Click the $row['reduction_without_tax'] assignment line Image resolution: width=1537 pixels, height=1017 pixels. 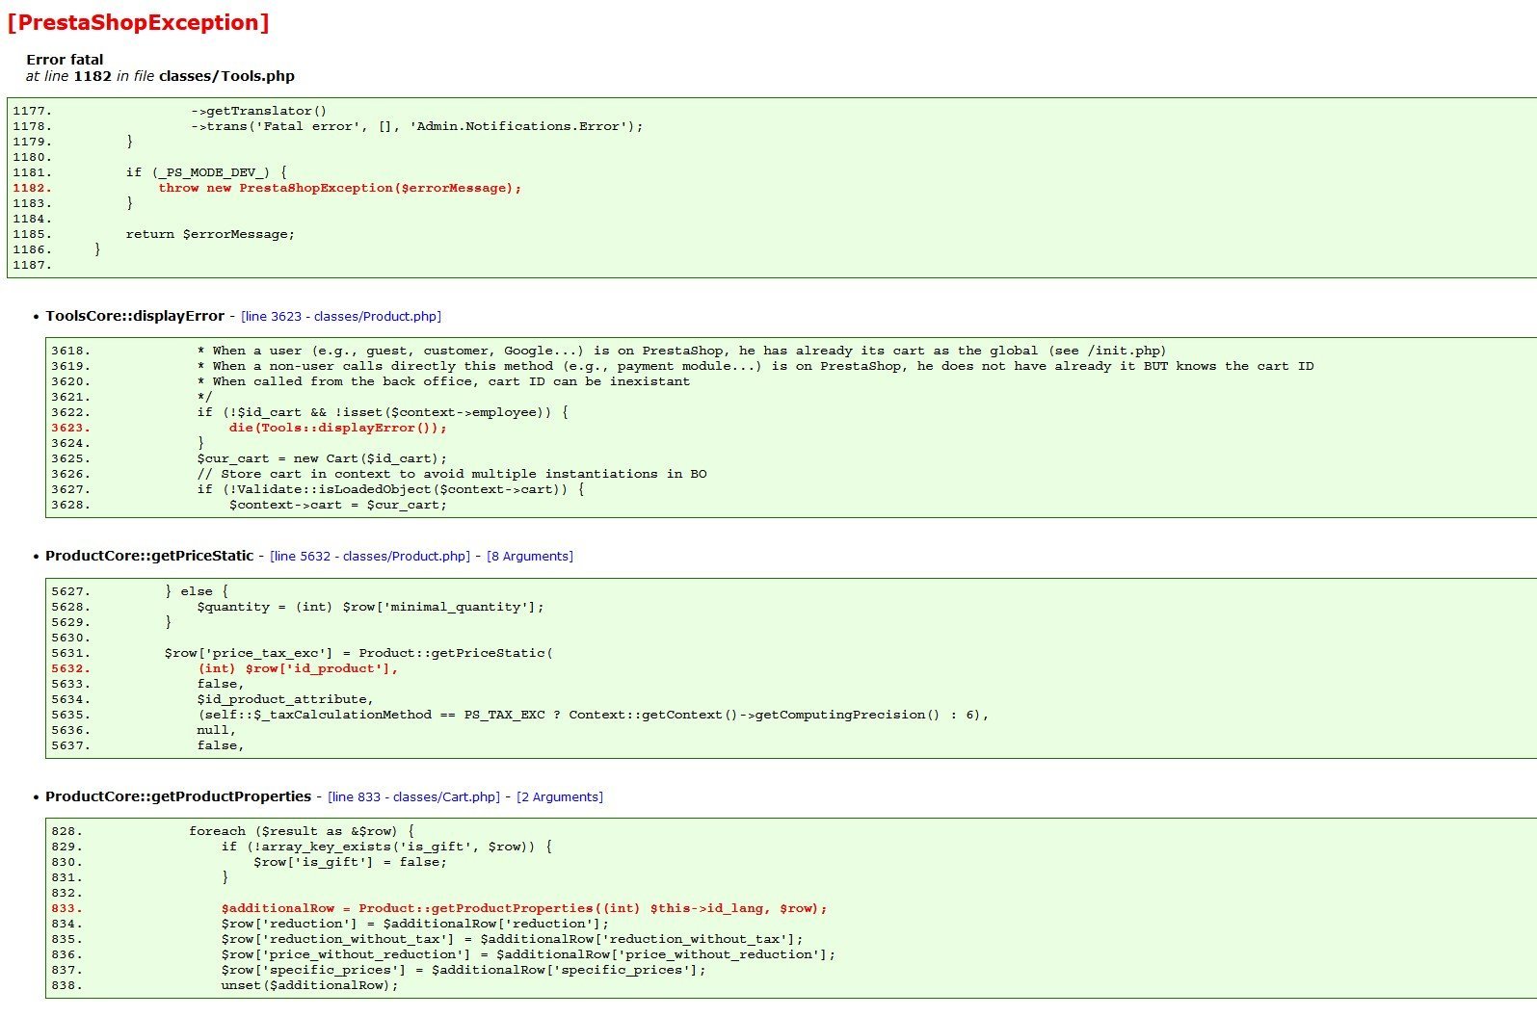point(513,939)
